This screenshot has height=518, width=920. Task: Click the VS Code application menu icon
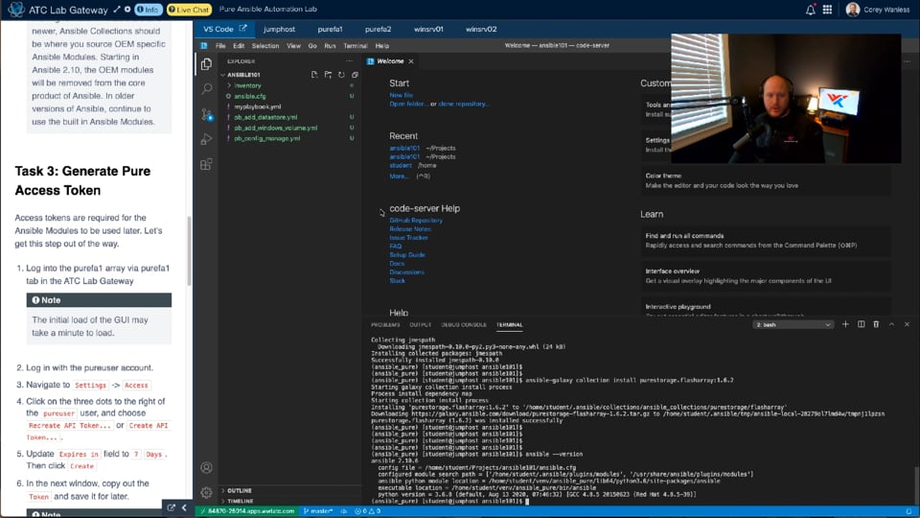(x=203, y=45)
